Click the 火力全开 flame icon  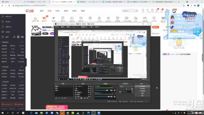[99, 18]
